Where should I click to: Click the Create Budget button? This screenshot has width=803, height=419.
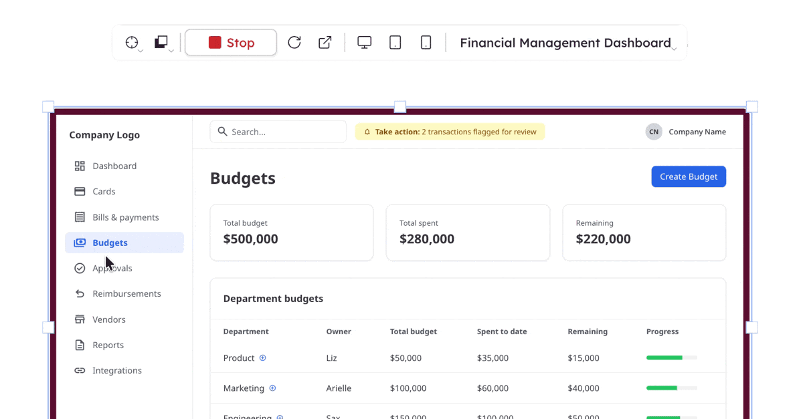coord(688,176)
